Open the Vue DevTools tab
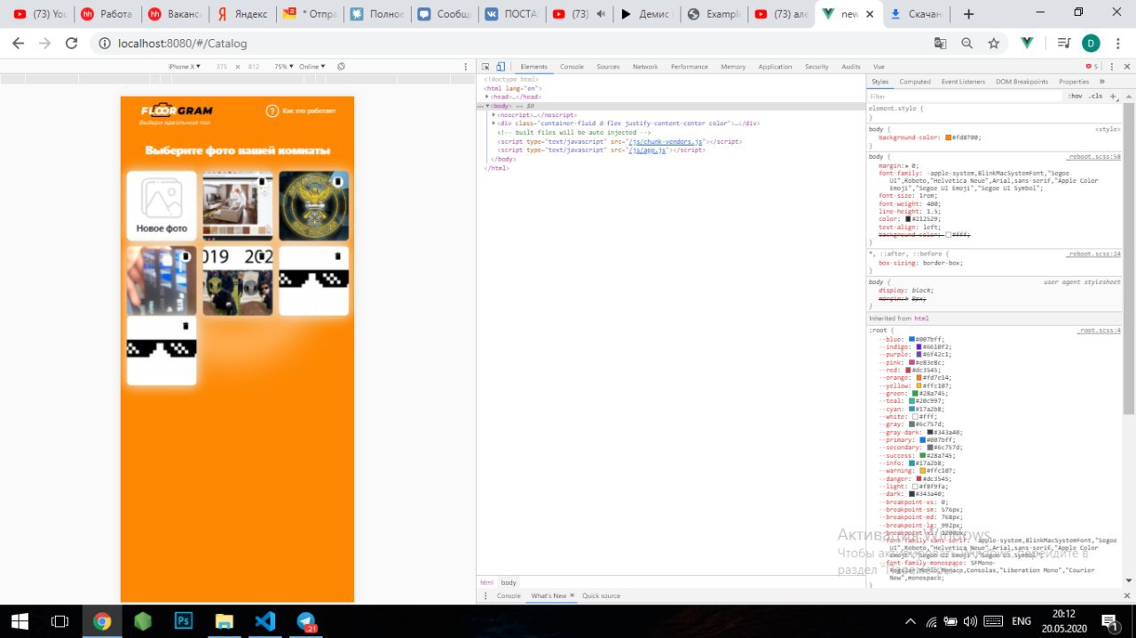This screenshot has height=638, width=1136. [x=879, y=67]
